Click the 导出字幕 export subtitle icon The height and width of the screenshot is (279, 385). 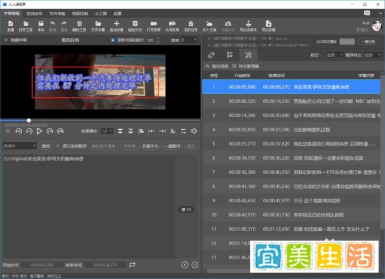click(268, 24)
